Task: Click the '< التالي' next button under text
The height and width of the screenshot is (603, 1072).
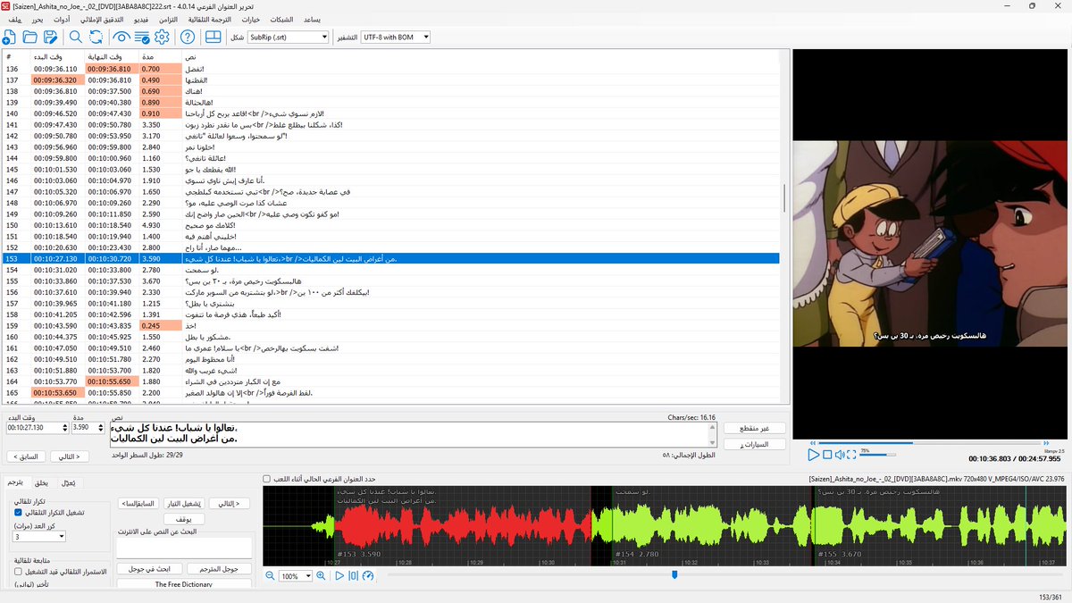Action: [69, 456]
